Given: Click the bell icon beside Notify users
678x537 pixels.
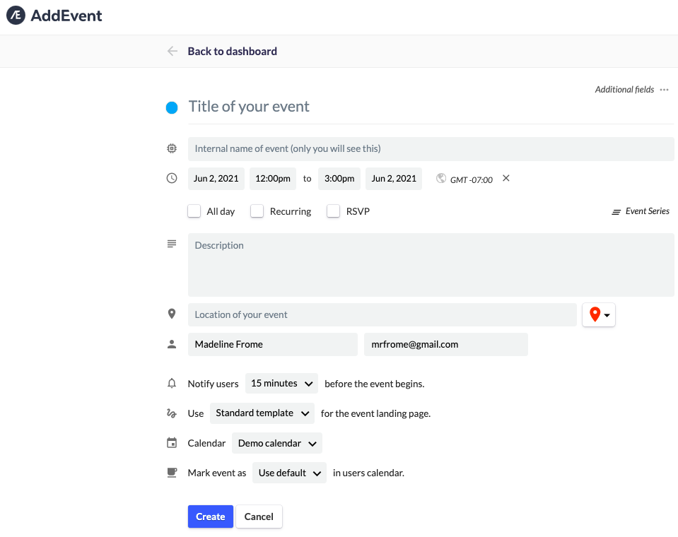Looking at the screenshot, I should pyautogui.click(x=171, y=383).
